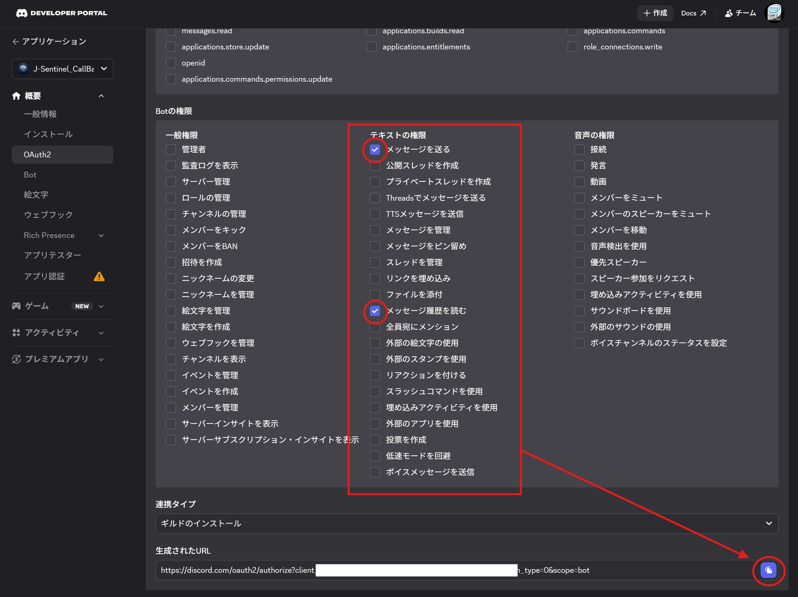The width and height of the screenshot is (798, 597).
Task: Uncheck メッセージ履歴を読む permission
Action: coord(375,311)
